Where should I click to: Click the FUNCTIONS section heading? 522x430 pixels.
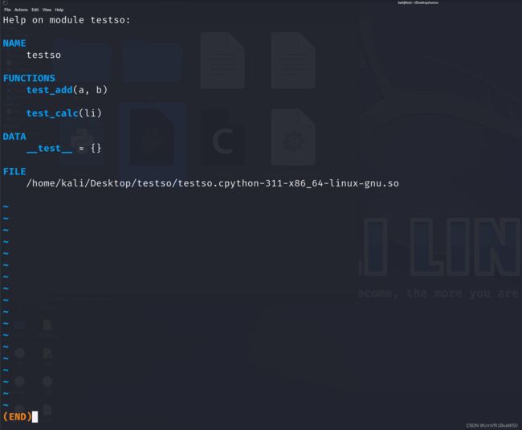click(x=29, y=78)
